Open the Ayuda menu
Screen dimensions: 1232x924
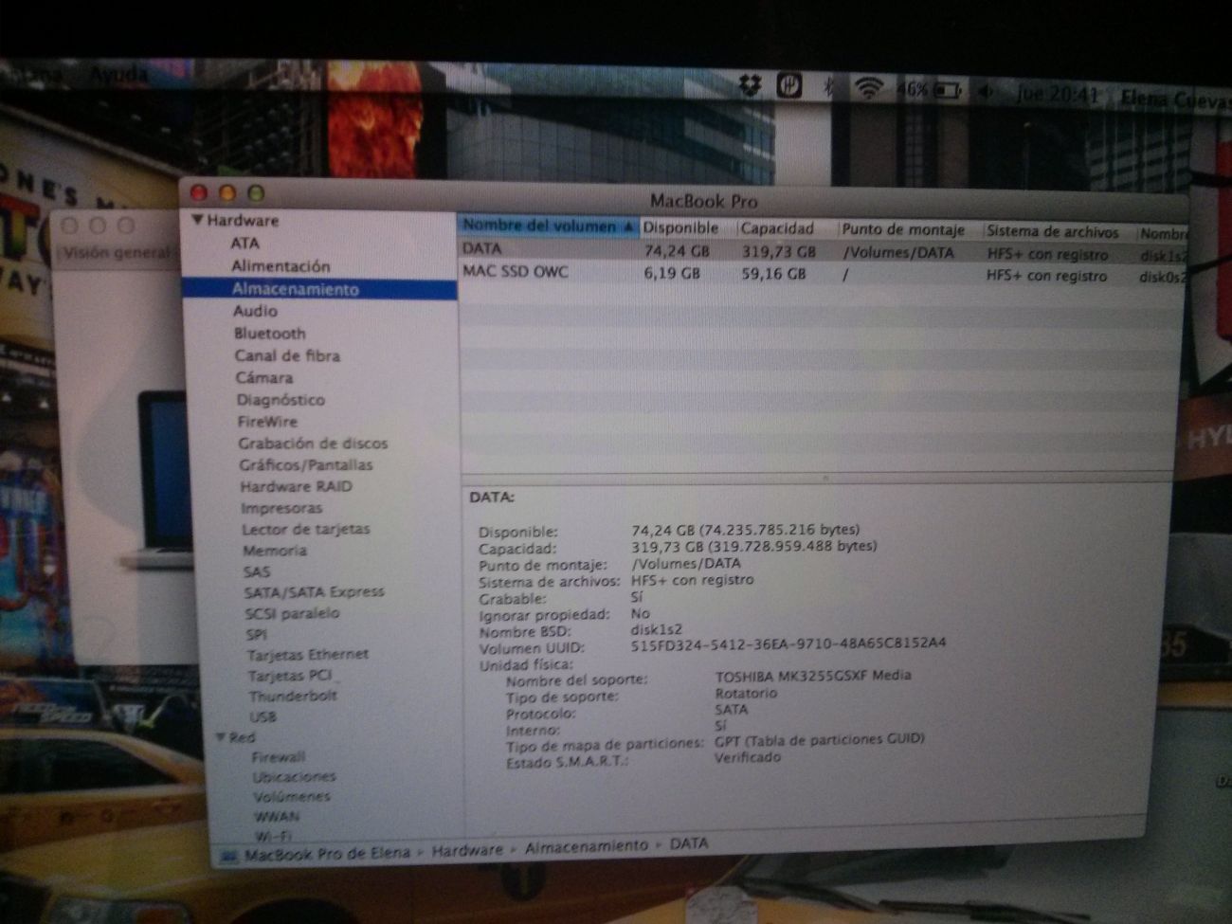point(118,74)
